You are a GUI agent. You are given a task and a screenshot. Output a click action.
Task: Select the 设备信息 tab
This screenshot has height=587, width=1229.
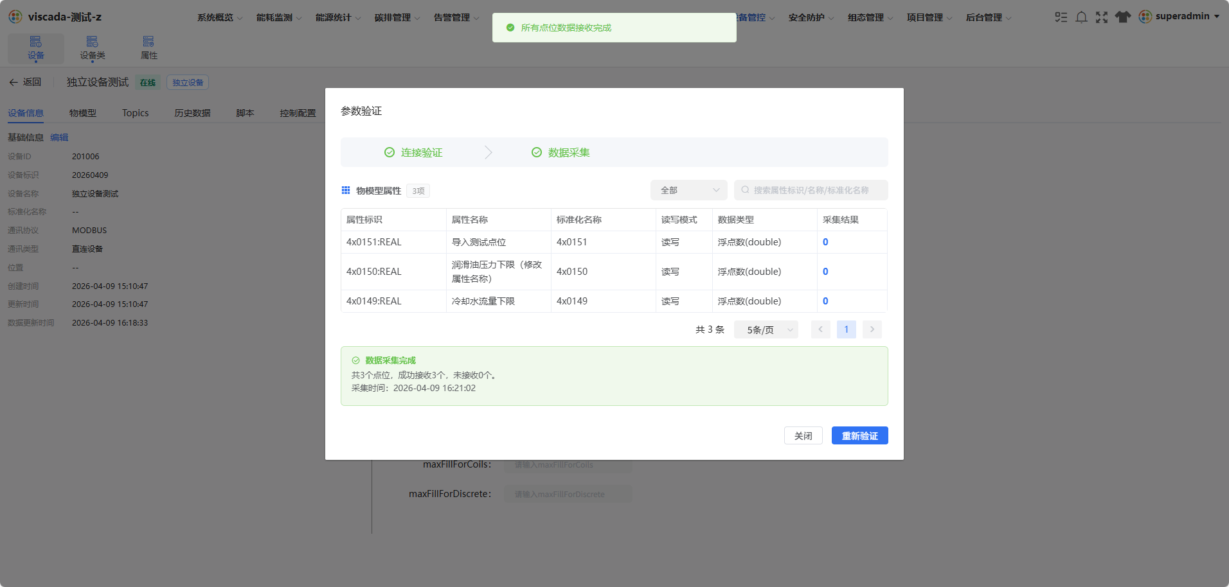pos(26,113)
